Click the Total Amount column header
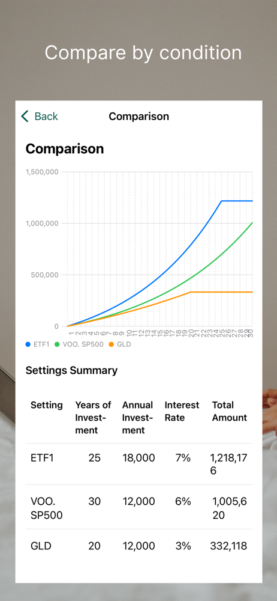This screenshot has width=277, height=601. click(230, 411)
